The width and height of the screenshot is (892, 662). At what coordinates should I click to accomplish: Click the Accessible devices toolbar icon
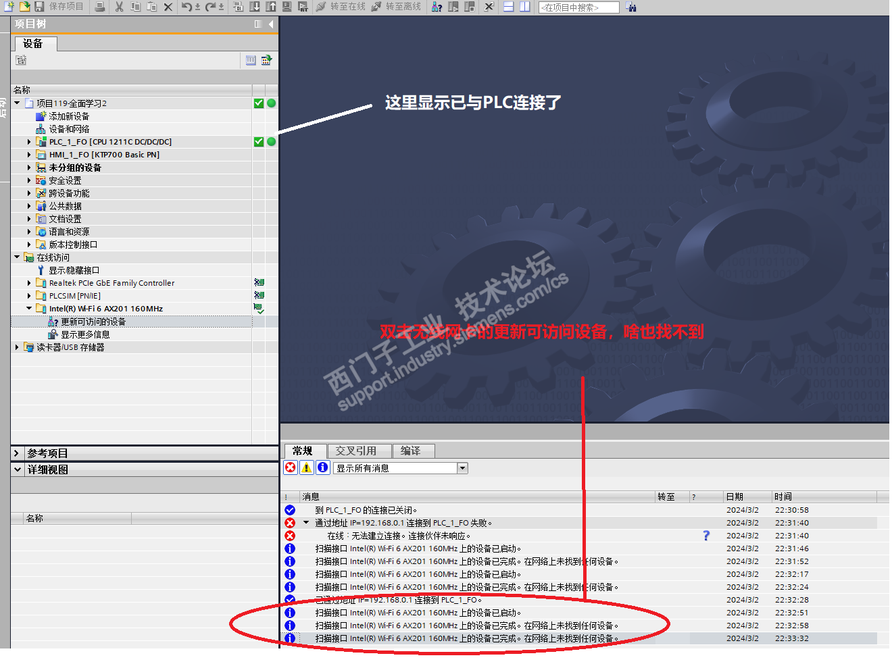coord(437,7)
